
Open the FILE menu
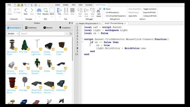point(9,5)
